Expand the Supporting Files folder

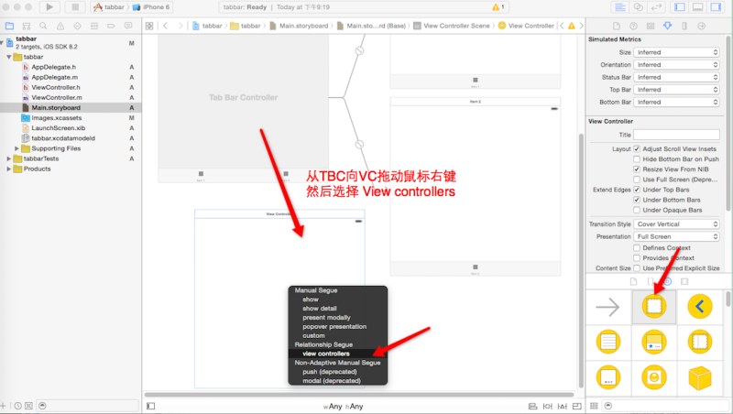pos(16,148)
